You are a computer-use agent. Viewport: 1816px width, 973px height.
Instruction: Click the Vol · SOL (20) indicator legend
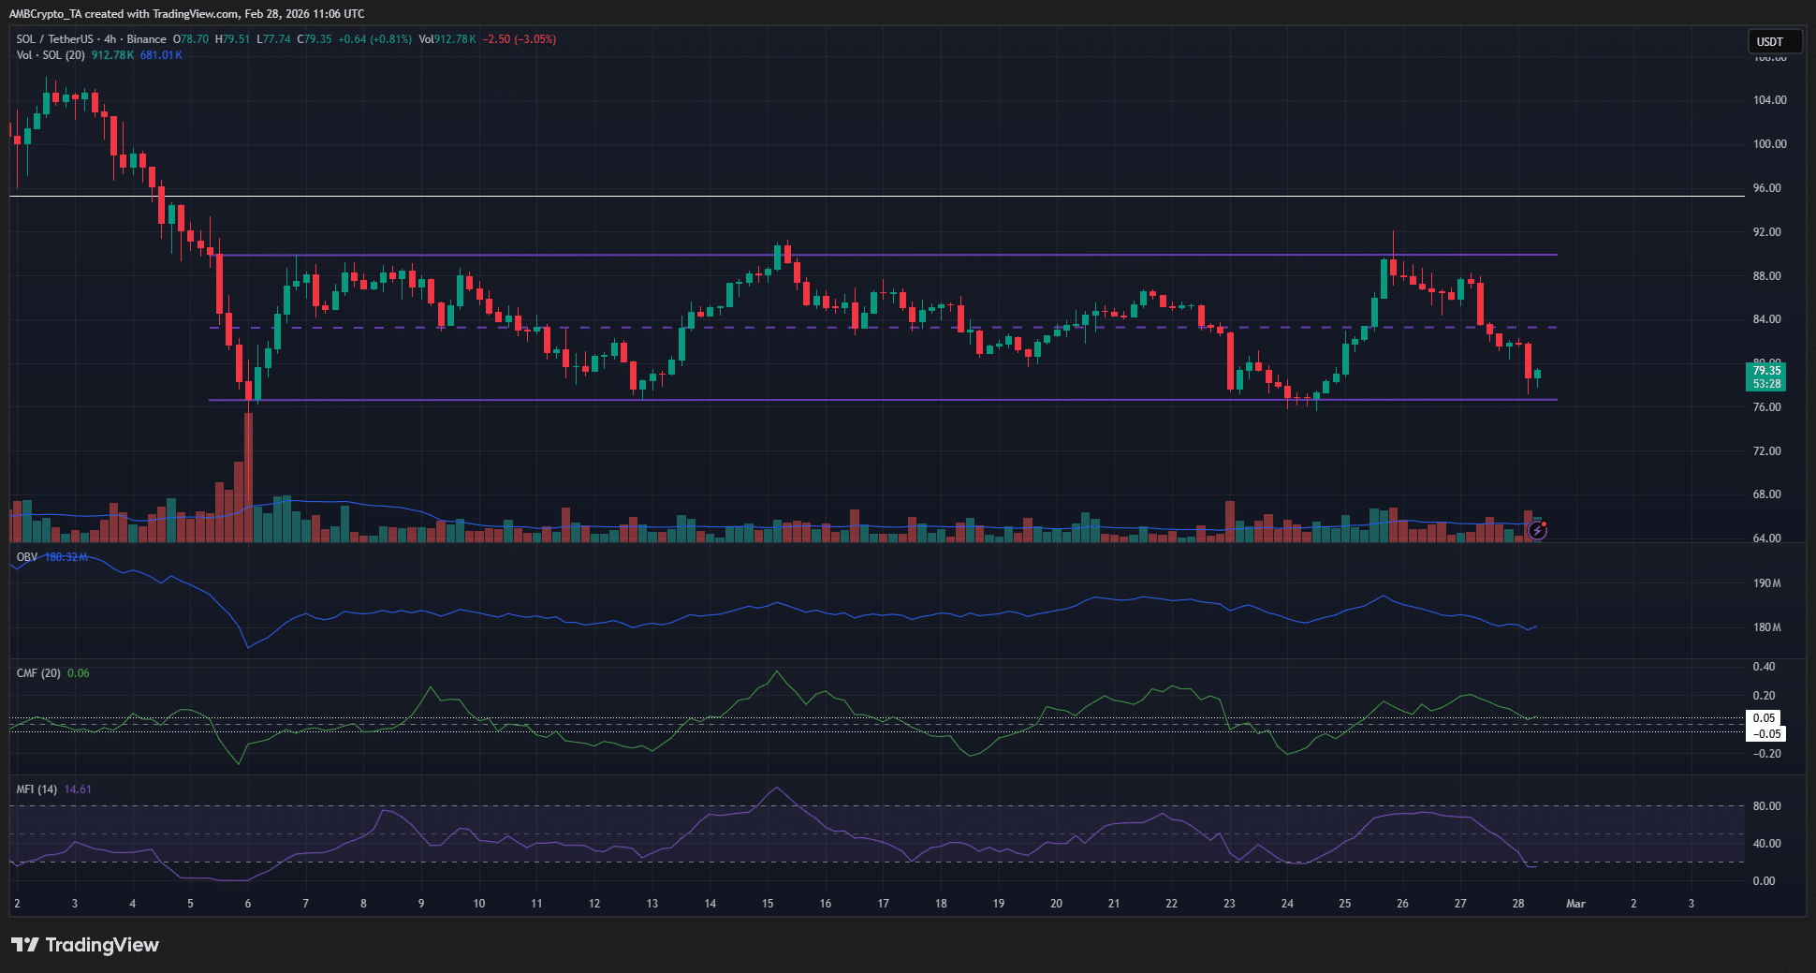51,55
